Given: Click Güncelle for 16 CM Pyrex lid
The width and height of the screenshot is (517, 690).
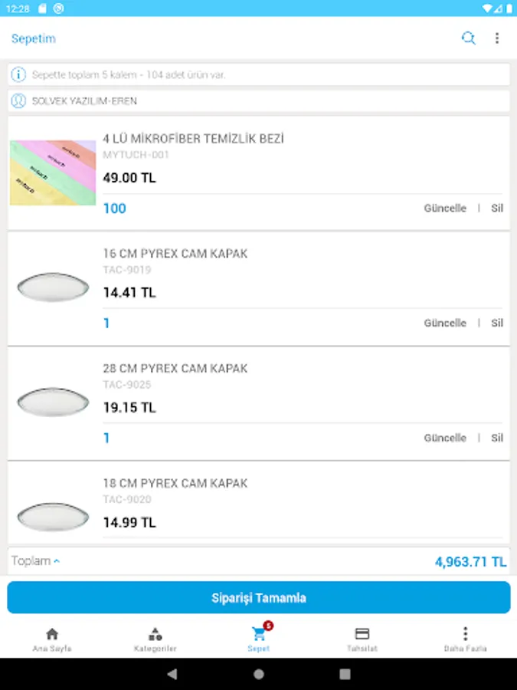Looking at the screenshot, I should 445,324.
